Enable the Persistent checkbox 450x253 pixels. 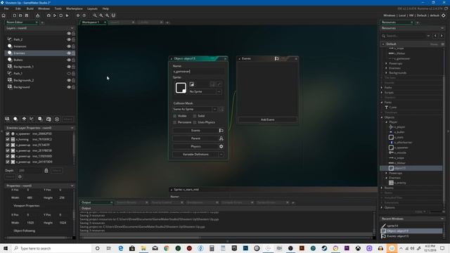point(175,122)
